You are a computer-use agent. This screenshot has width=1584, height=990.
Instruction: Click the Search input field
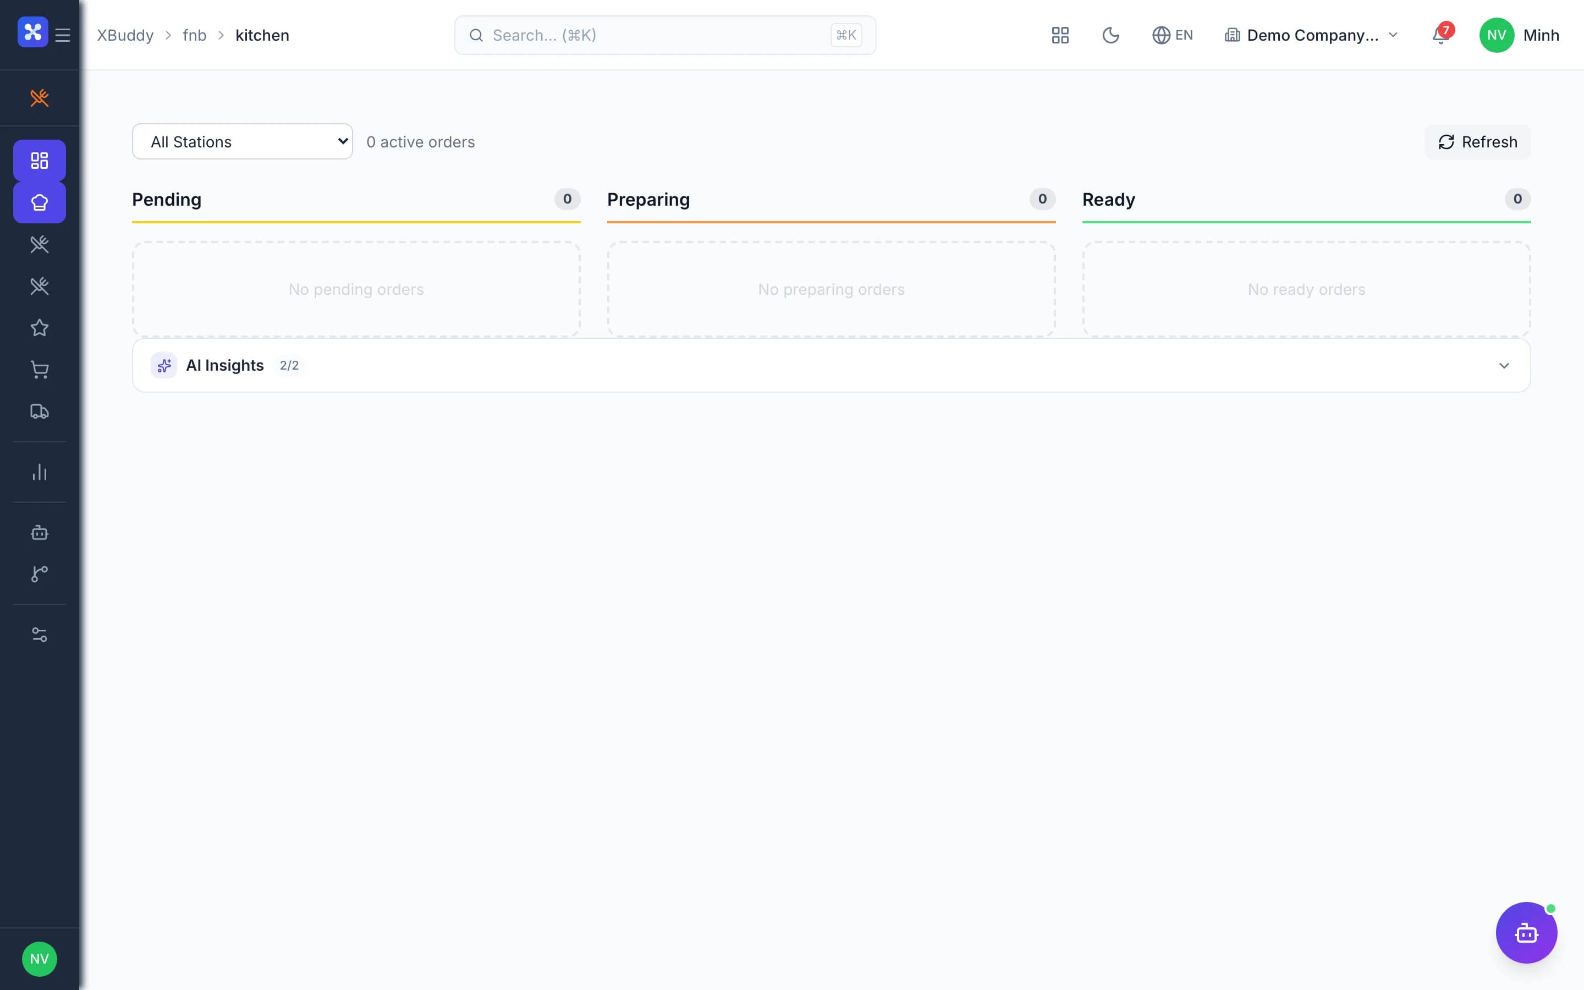pos(665,35)
